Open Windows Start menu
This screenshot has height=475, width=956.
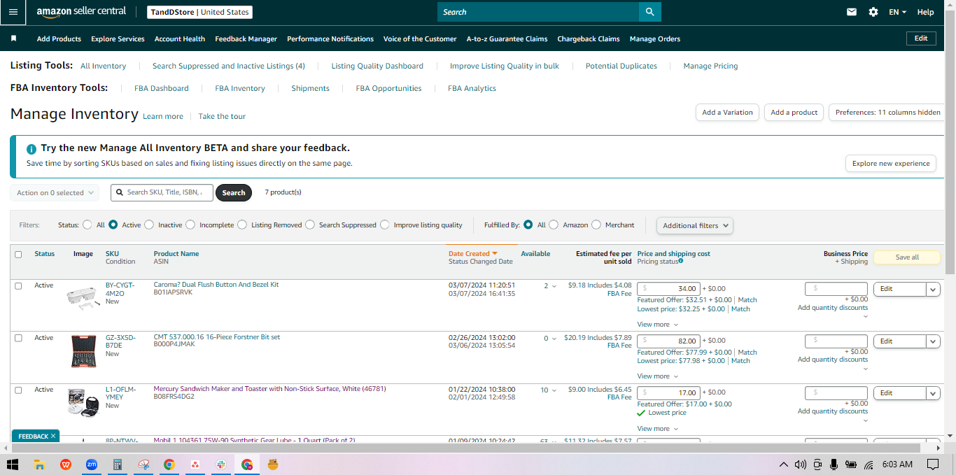point(13,465)
